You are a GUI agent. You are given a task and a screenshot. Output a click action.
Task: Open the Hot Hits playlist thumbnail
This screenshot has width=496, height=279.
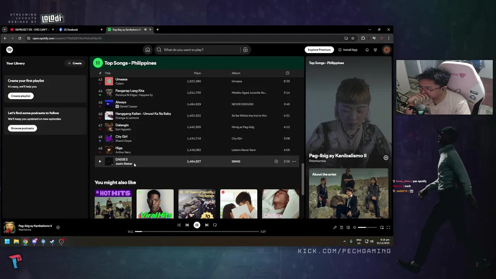[x=113, y=204]
